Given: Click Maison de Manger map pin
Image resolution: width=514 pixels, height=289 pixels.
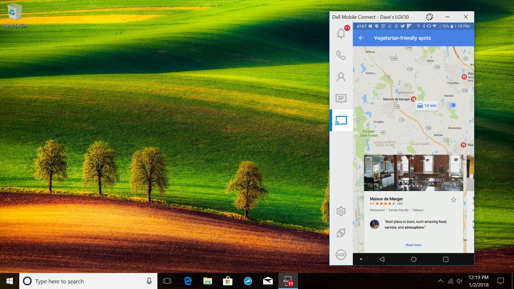Looking at the screenshot, I should tap(414, 99).
